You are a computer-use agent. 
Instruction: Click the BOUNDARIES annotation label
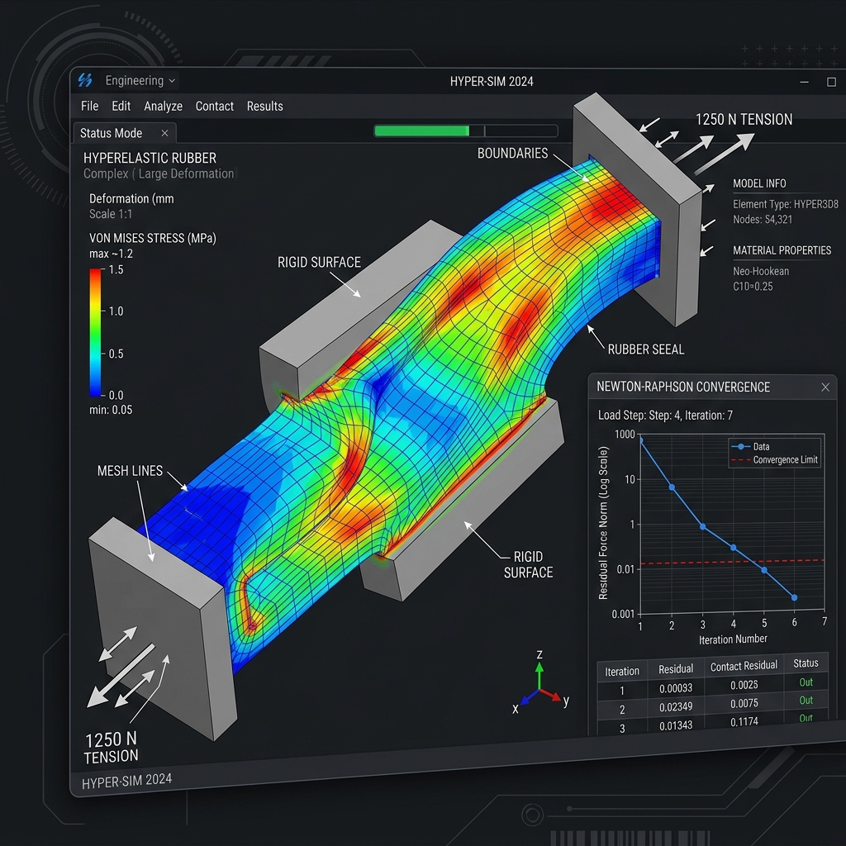[x=512, y=153]
